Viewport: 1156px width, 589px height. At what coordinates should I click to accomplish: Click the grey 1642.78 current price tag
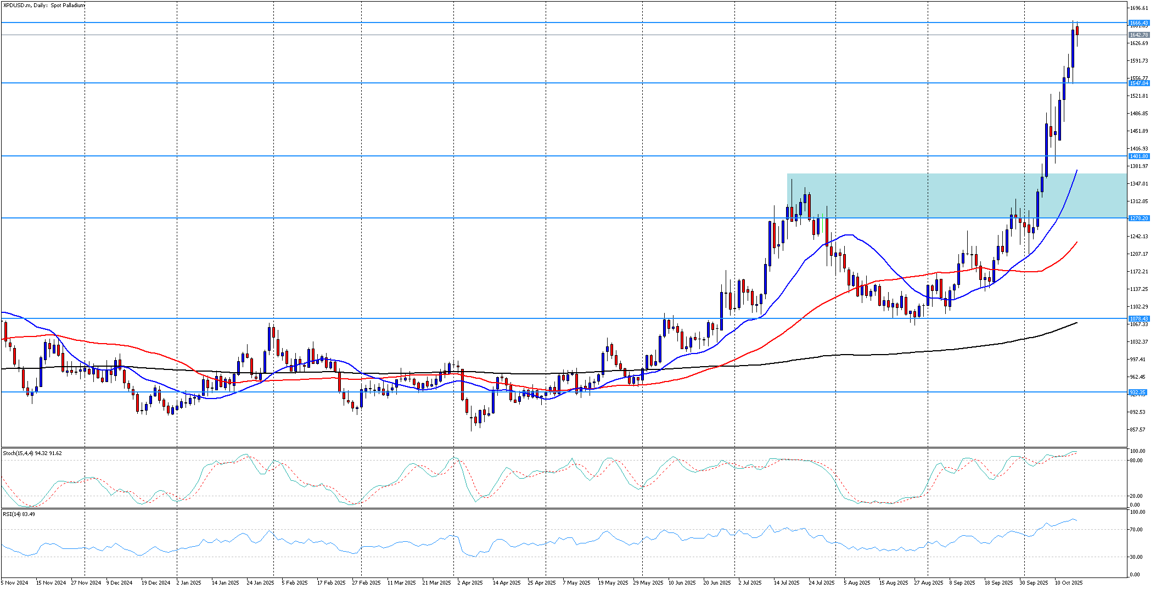pos(1138,35)
